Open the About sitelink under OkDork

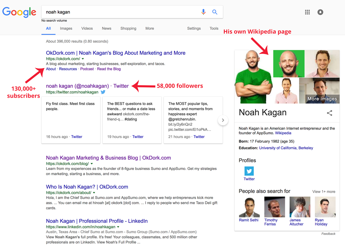[x=51, y=69]
